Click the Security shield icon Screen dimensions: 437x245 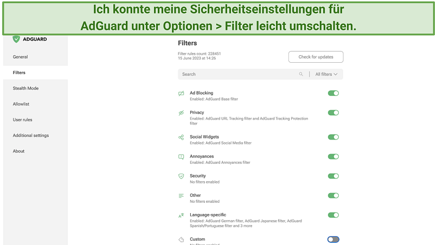click(x=181, y=176)
